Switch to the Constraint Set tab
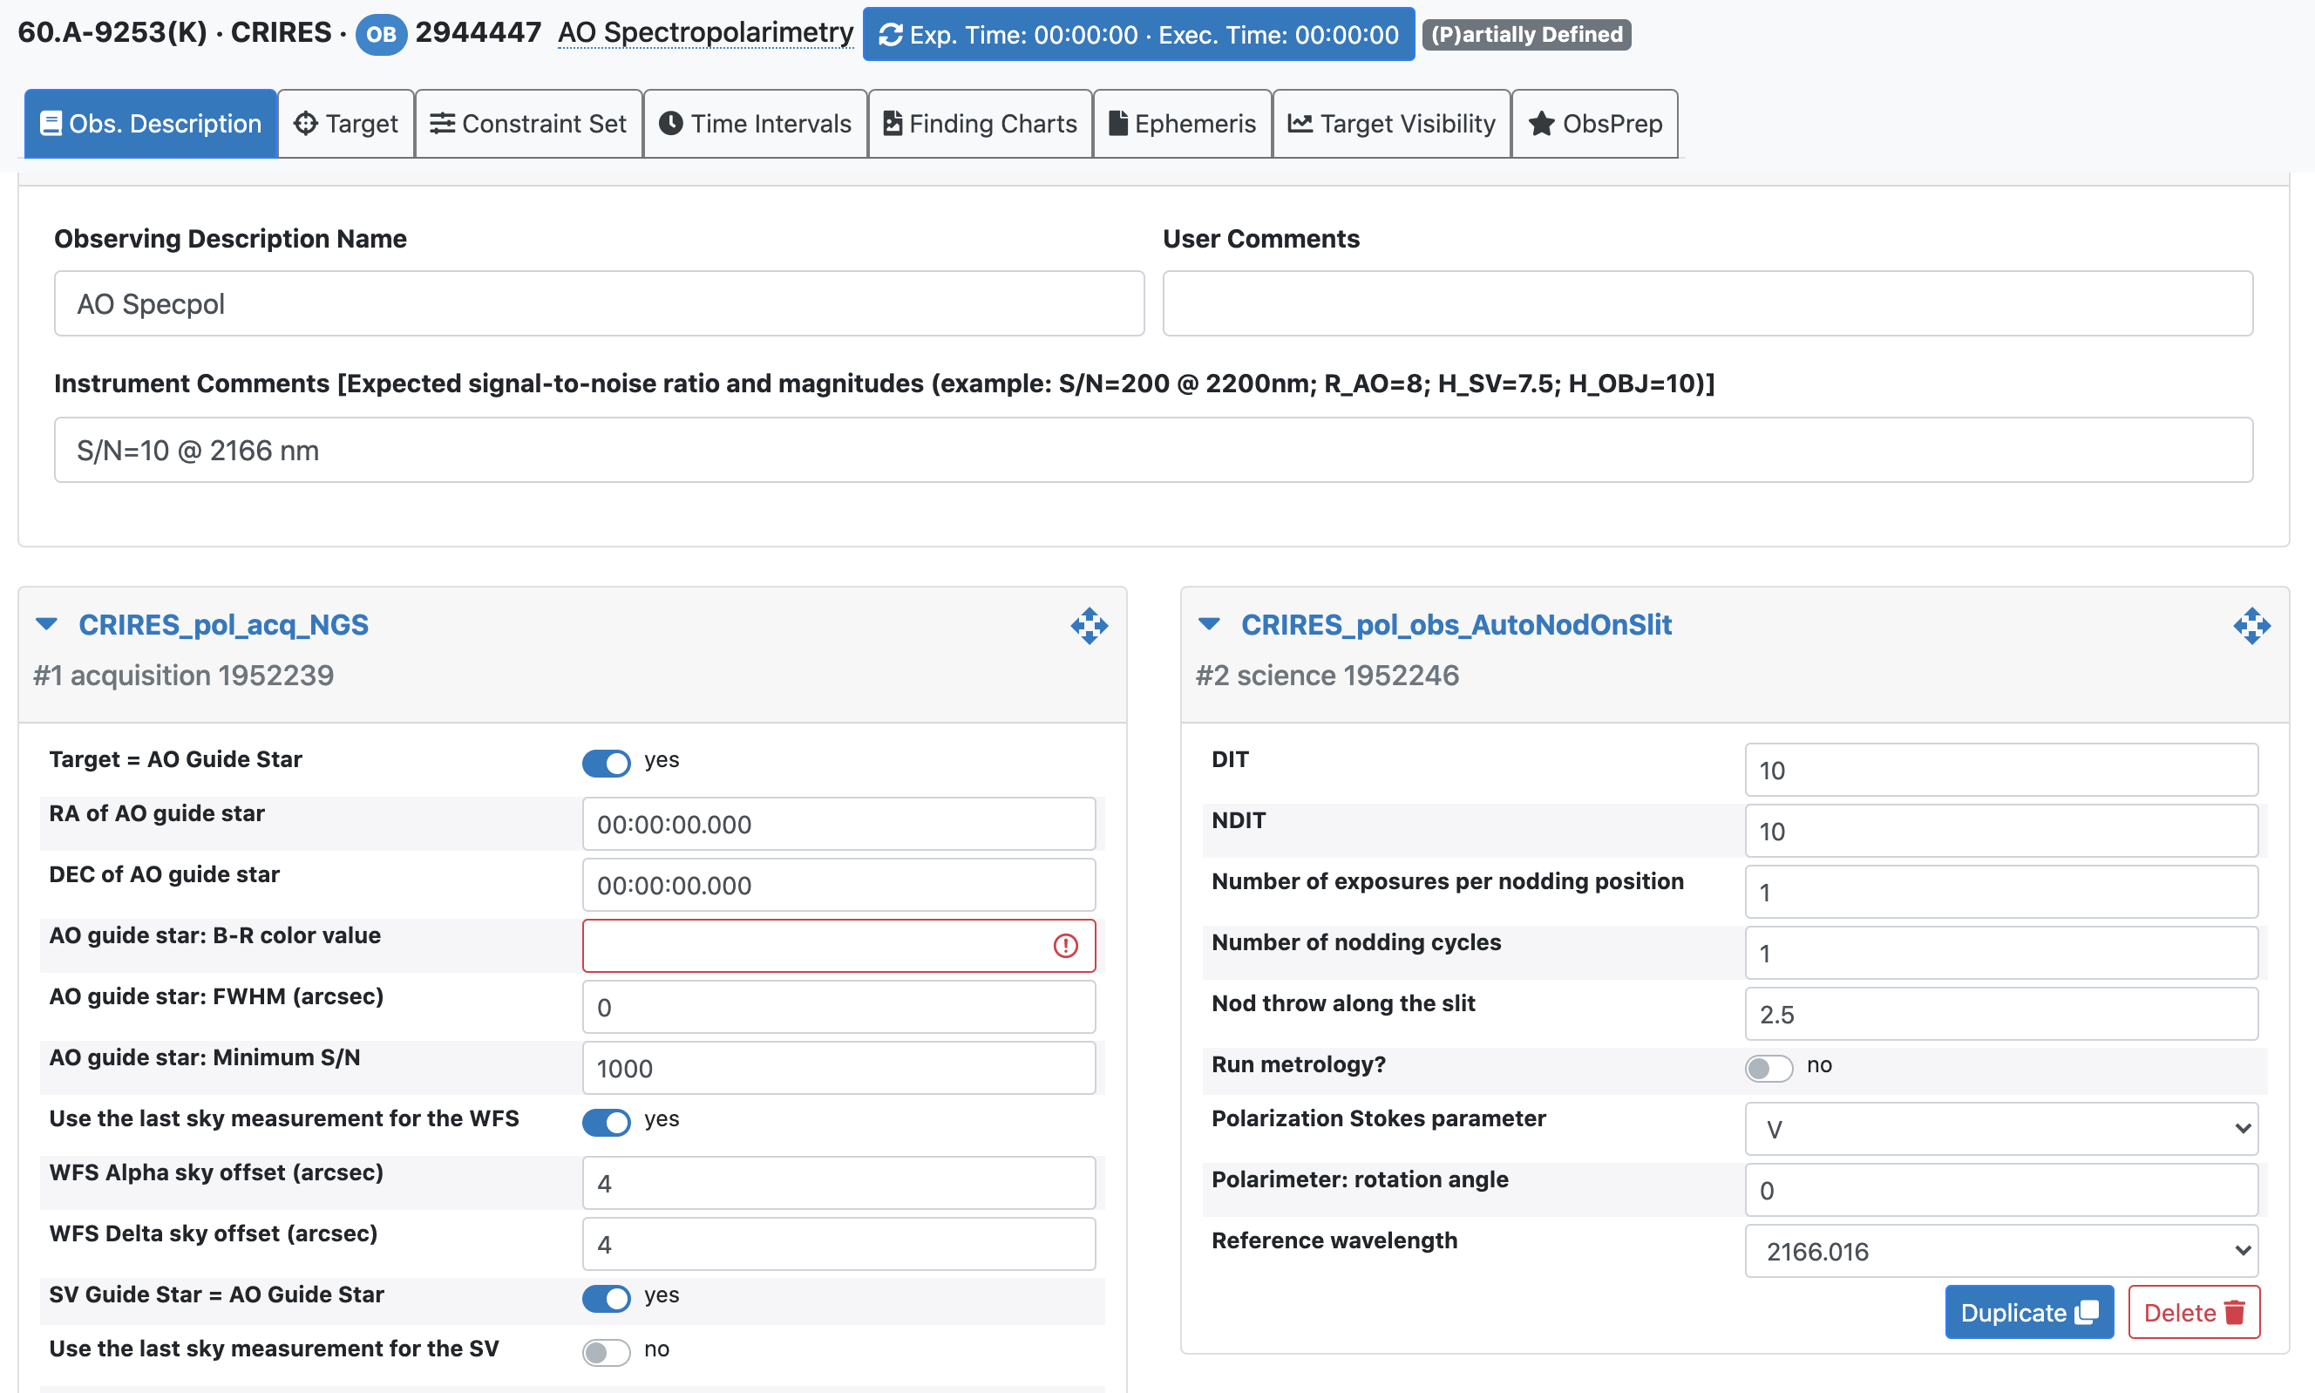The height and width of the screenshot is (1393, 2315). pyautogui.click(x=528, y=123)
